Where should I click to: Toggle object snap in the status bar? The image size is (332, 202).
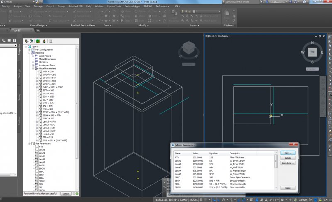[244, 200]
